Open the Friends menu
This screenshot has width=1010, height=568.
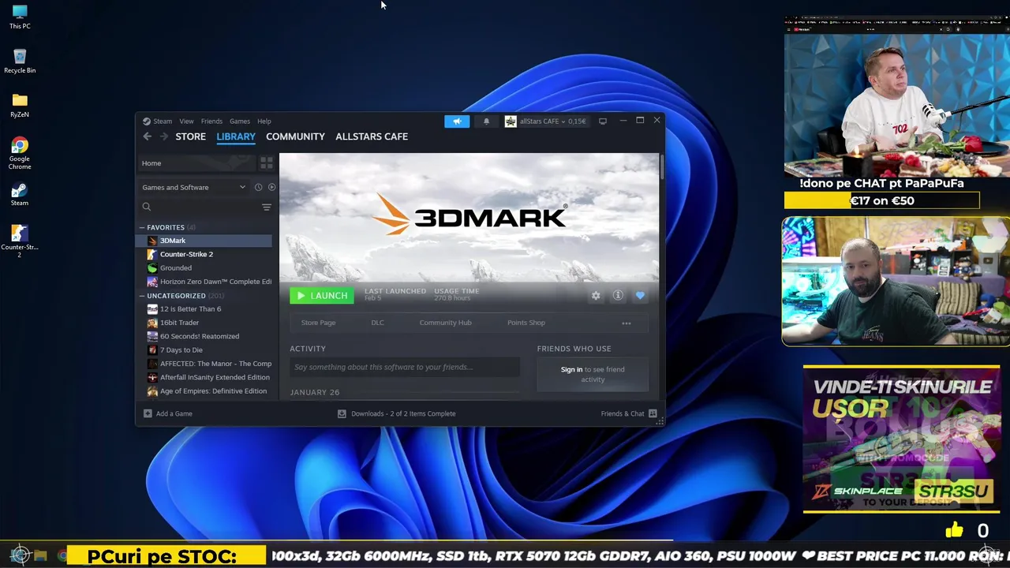[x=211, y=121]
